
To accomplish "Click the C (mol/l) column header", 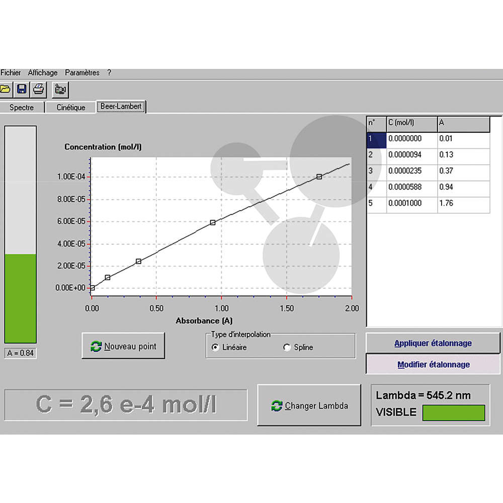I will point(412,124).
